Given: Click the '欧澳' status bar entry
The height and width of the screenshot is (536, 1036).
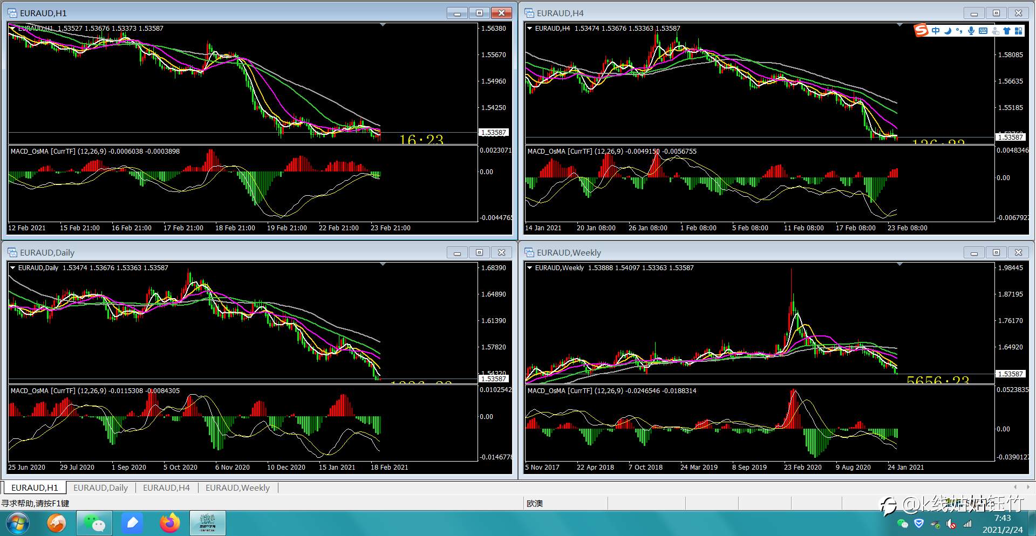Looking at the screenshot, I should click(x=535, y=504).
